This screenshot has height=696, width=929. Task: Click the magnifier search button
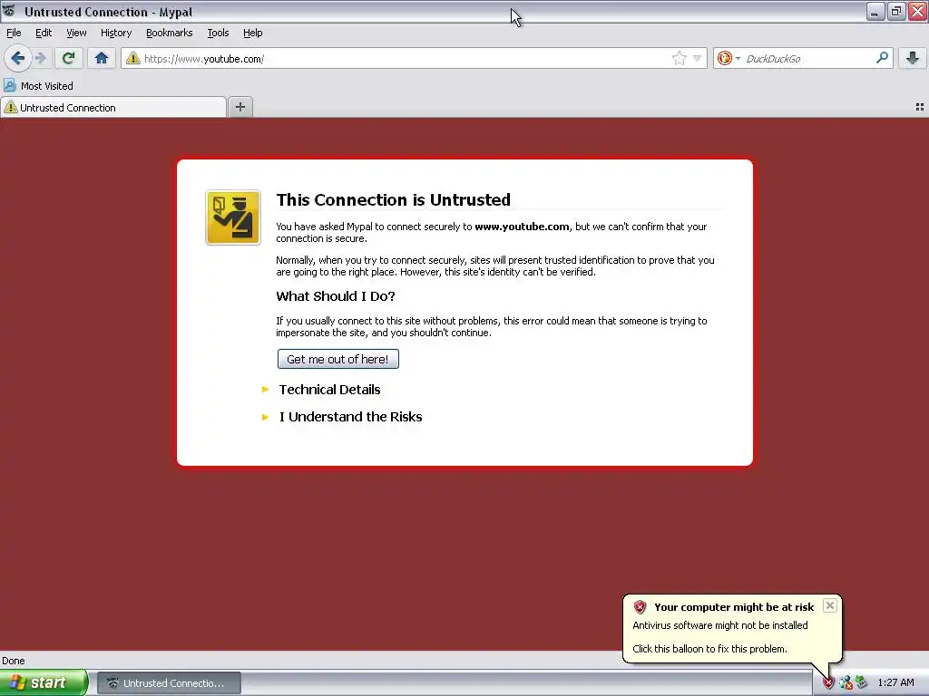point(882,58)
